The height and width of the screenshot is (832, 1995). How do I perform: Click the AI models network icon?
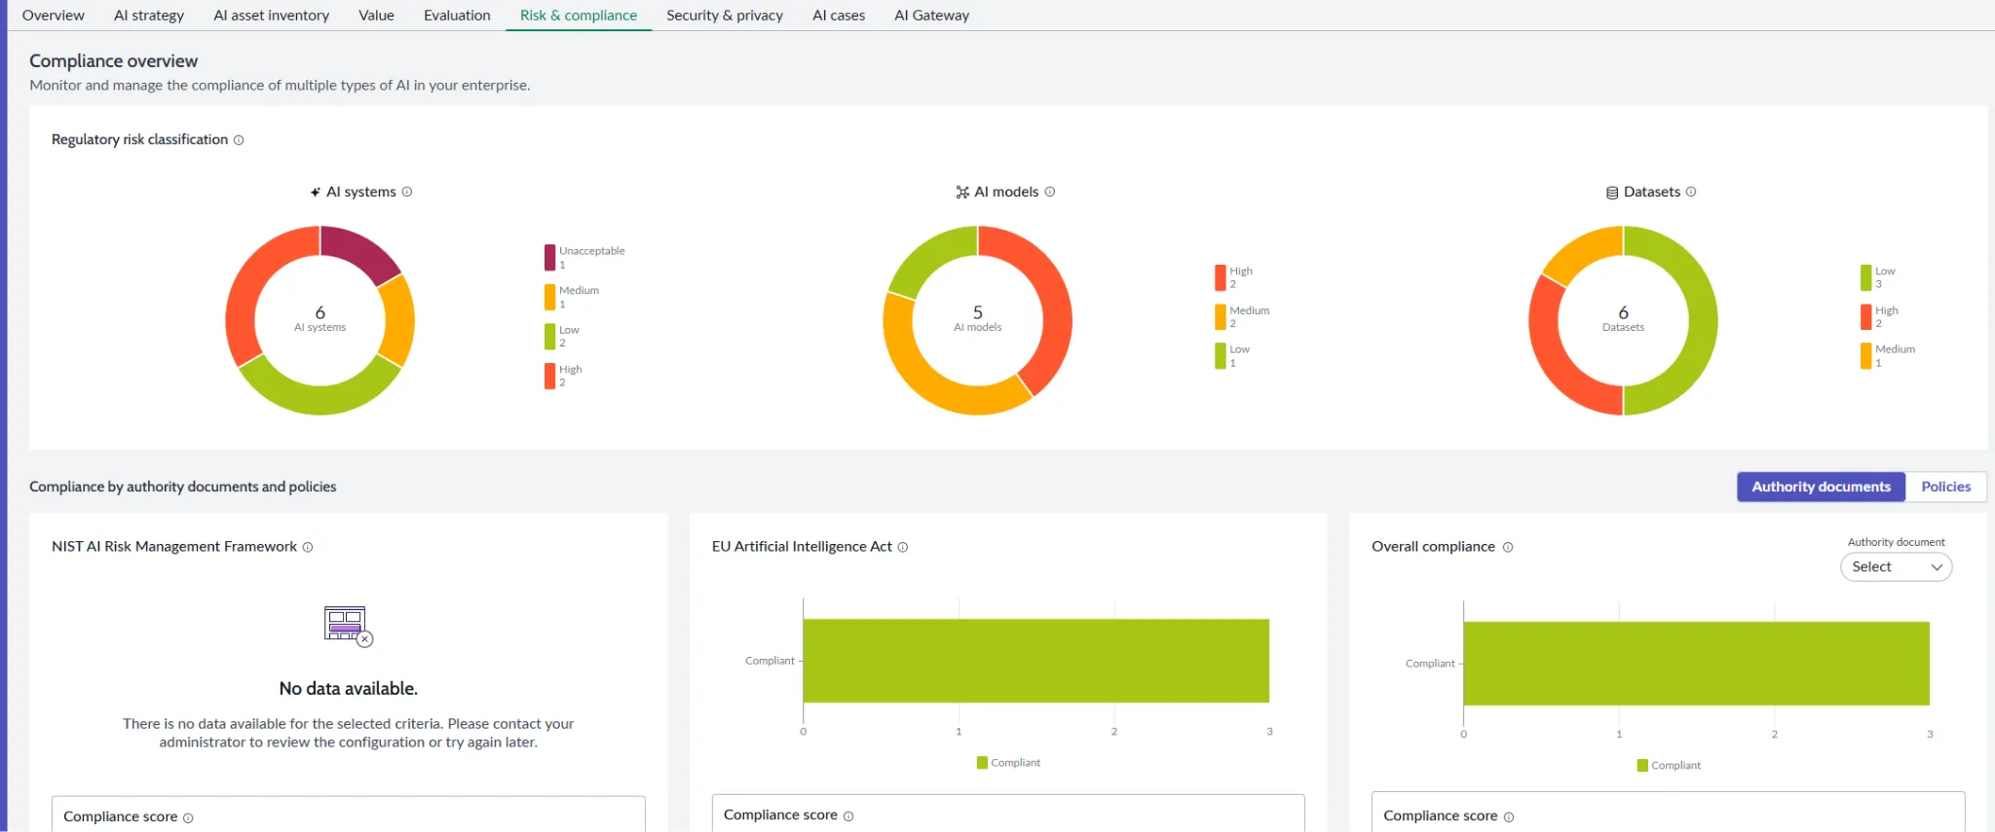(962, 193)
